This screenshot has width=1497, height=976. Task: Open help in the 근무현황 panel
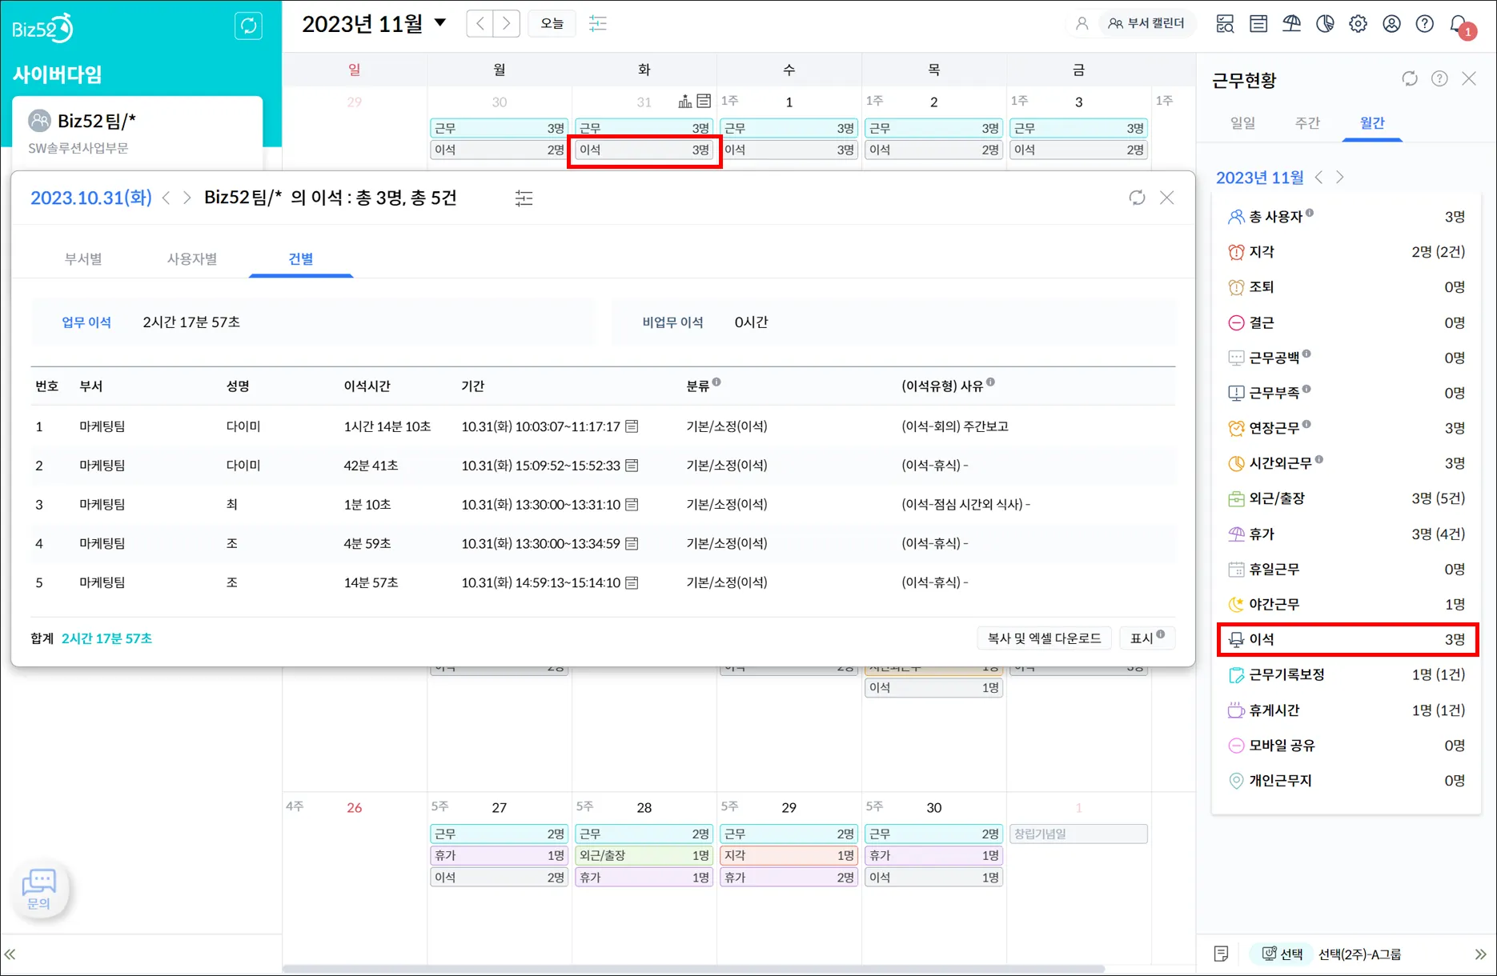1439,78
